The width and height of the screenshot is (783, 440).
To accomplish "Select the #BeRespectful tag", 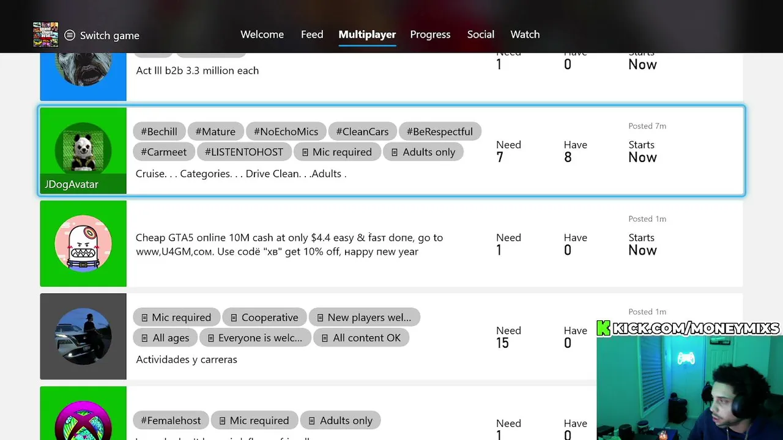I will click(x=440, y=131).
